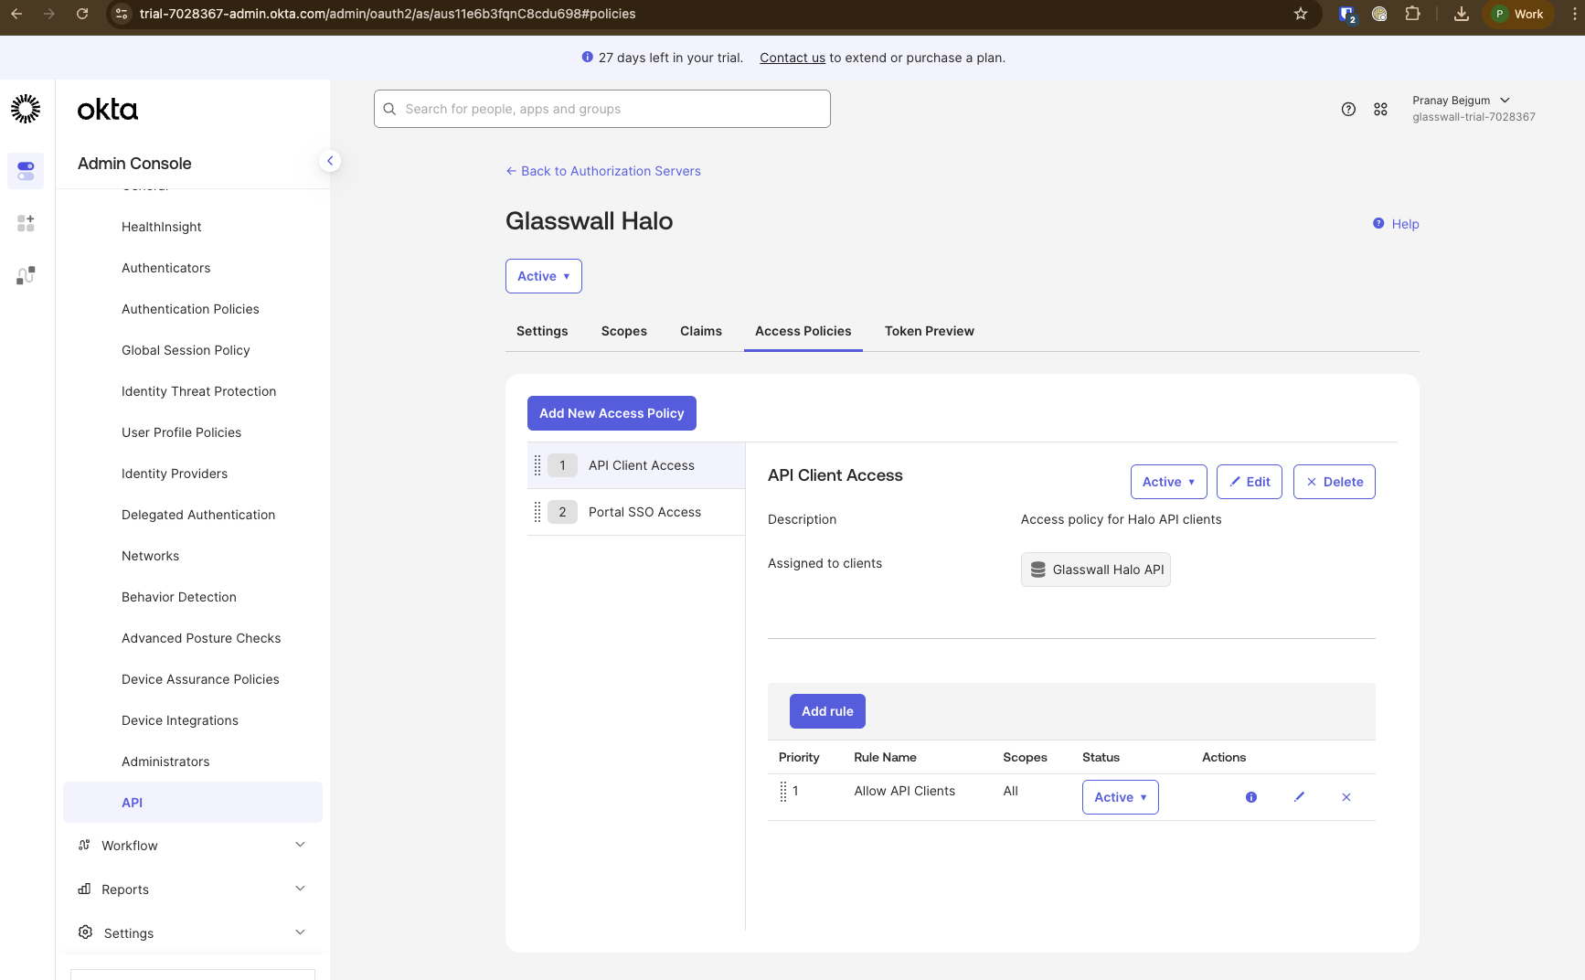The image size is (1585, 980).
Task: Delete Allow API Clients rule with X icon
Action: (x=1346, y=797)
